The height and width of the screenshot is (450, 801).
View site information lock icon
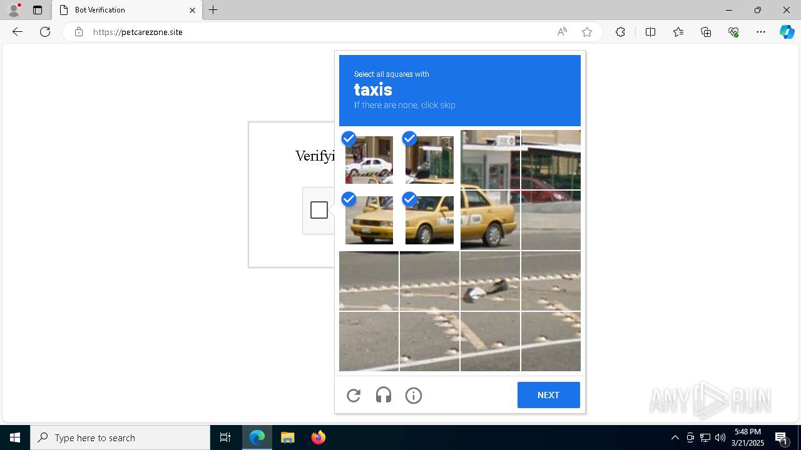[79, 32]
